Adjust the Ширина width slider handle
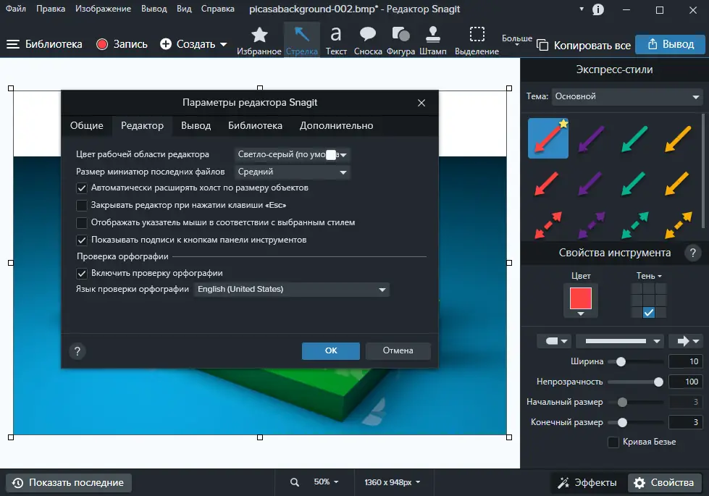The image size is (709, 496). point(621,362)
